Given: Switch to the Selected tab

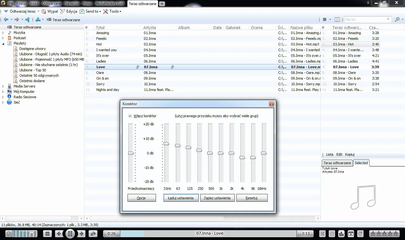Looking at the screenshot, I should 361,163.
